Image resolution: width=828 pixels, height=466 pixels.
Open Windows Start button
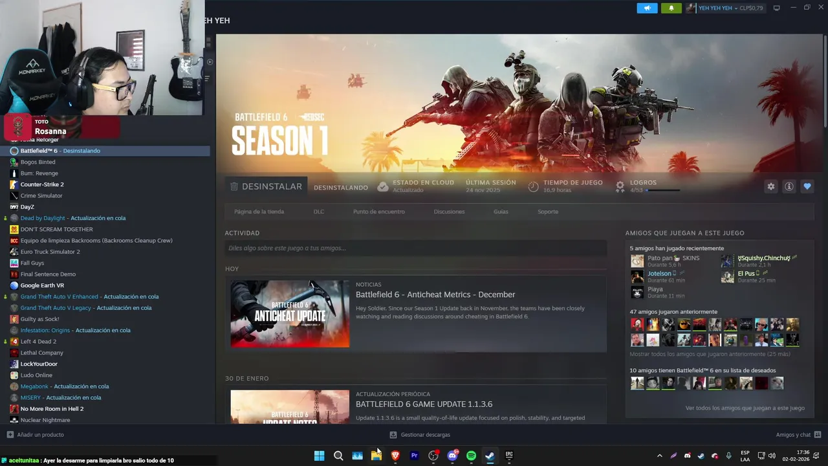coord(319,456)
